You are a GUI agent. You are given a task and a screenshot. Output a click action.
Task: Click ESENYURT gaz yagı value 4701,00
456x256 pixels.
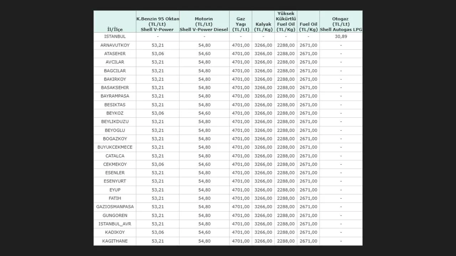click(x=241, y=181)
